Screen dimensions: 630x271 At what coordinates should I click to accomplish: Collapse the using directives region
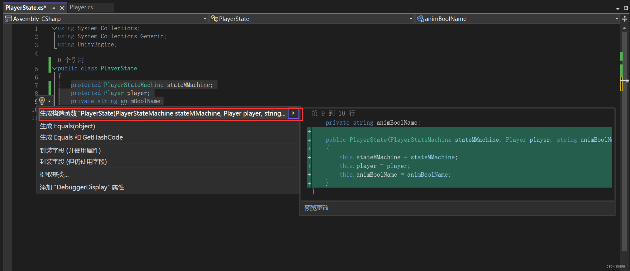tap(55, 28)
